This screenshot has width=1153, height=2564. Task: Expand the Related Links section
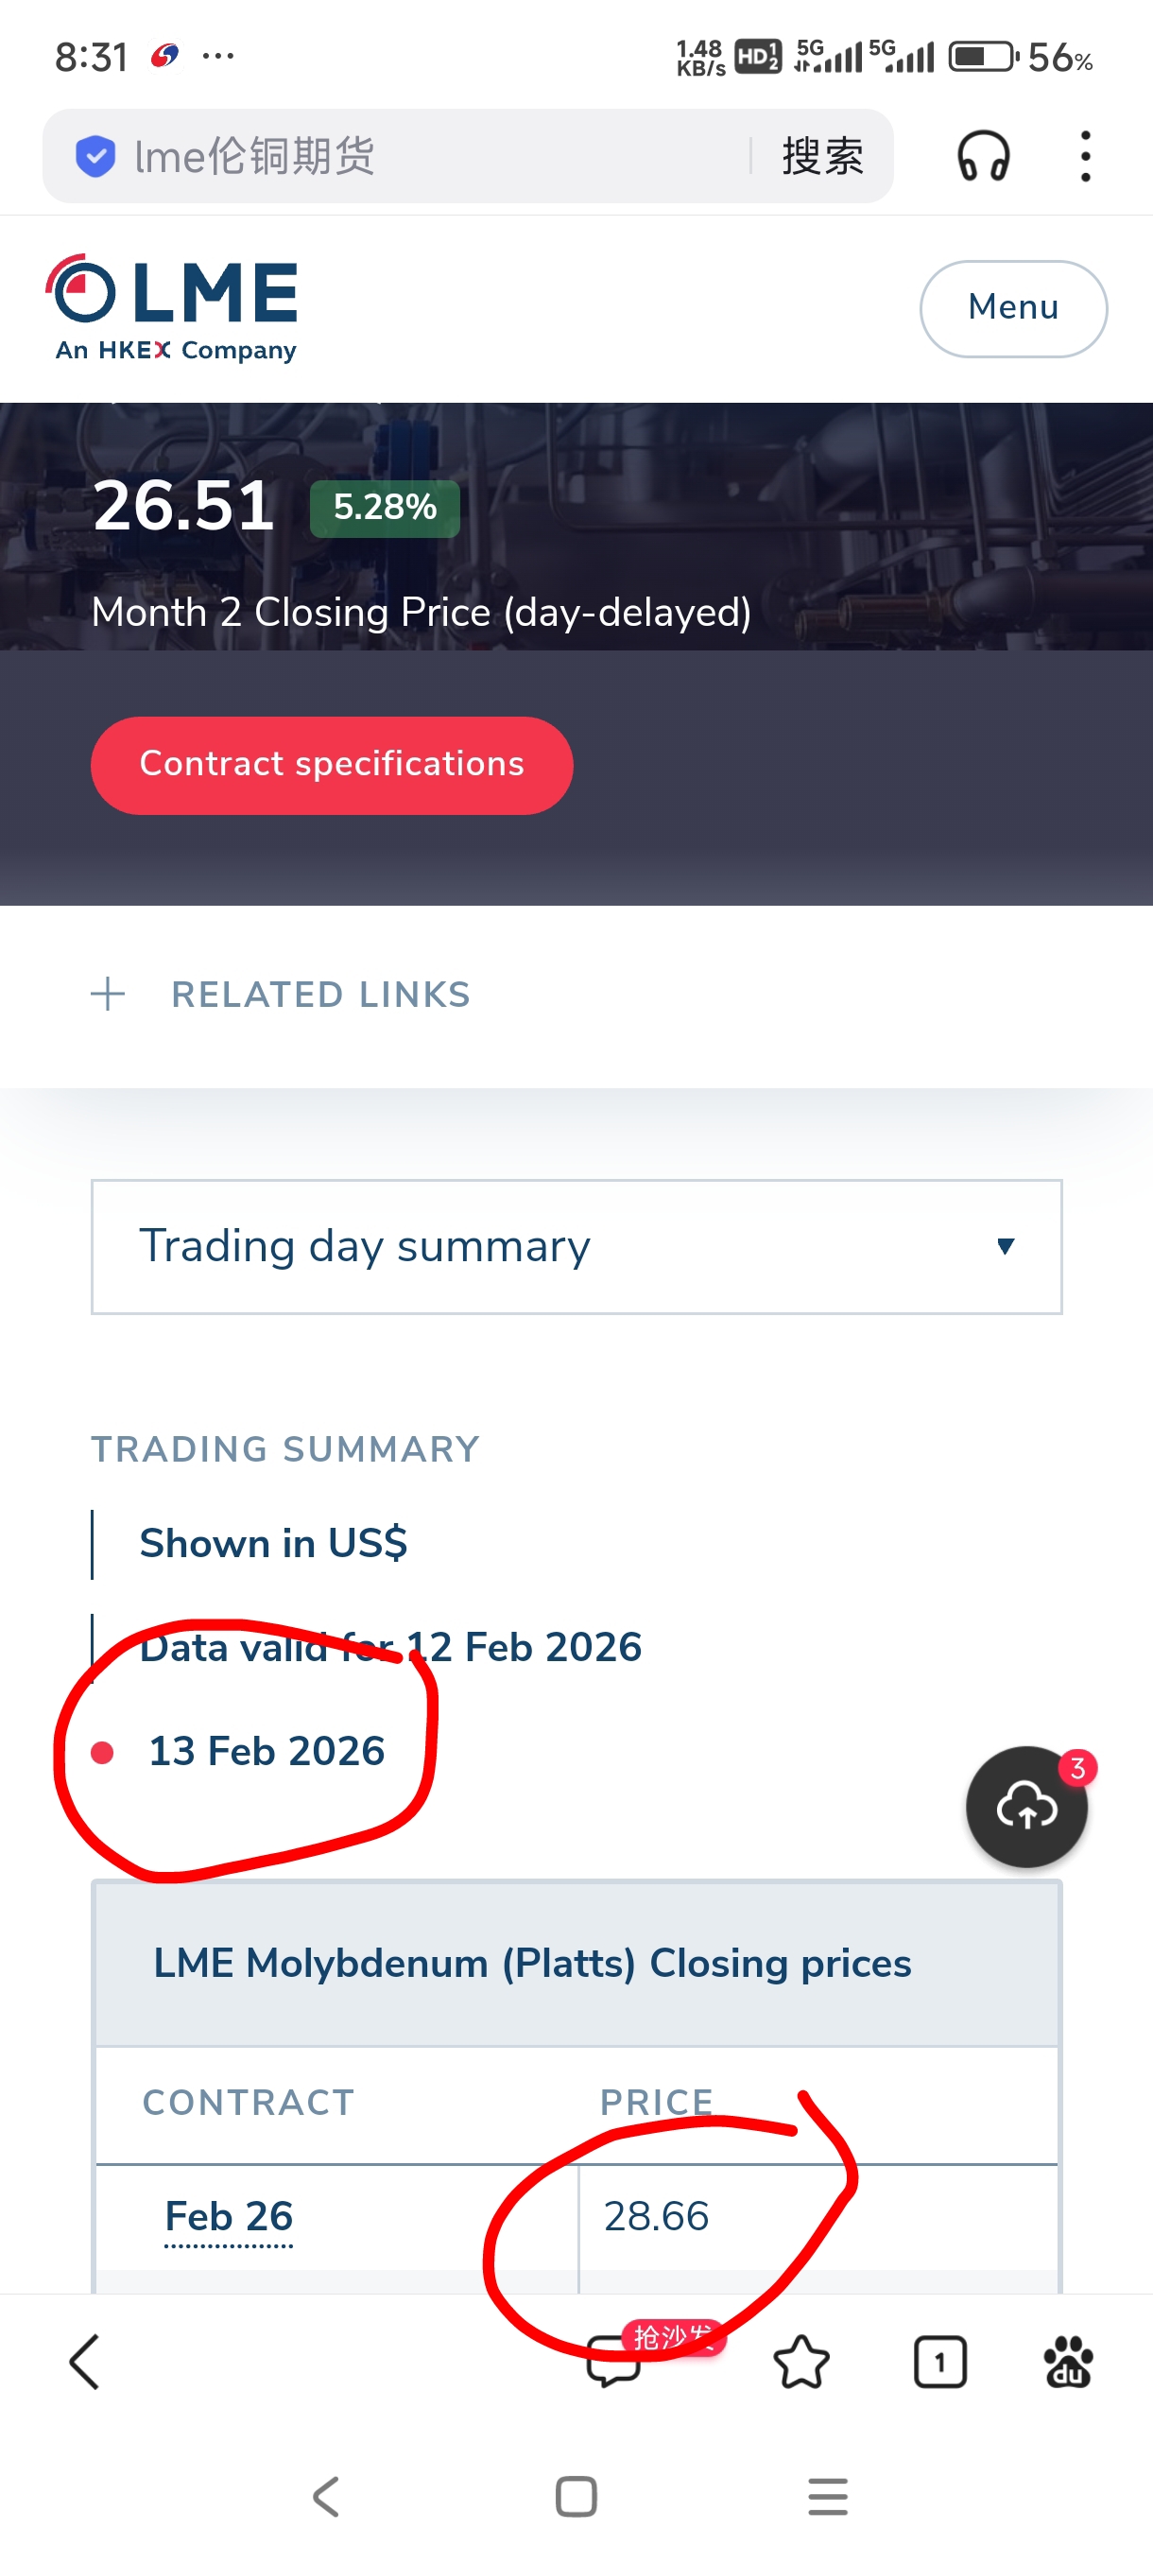(x=281, y=995)
